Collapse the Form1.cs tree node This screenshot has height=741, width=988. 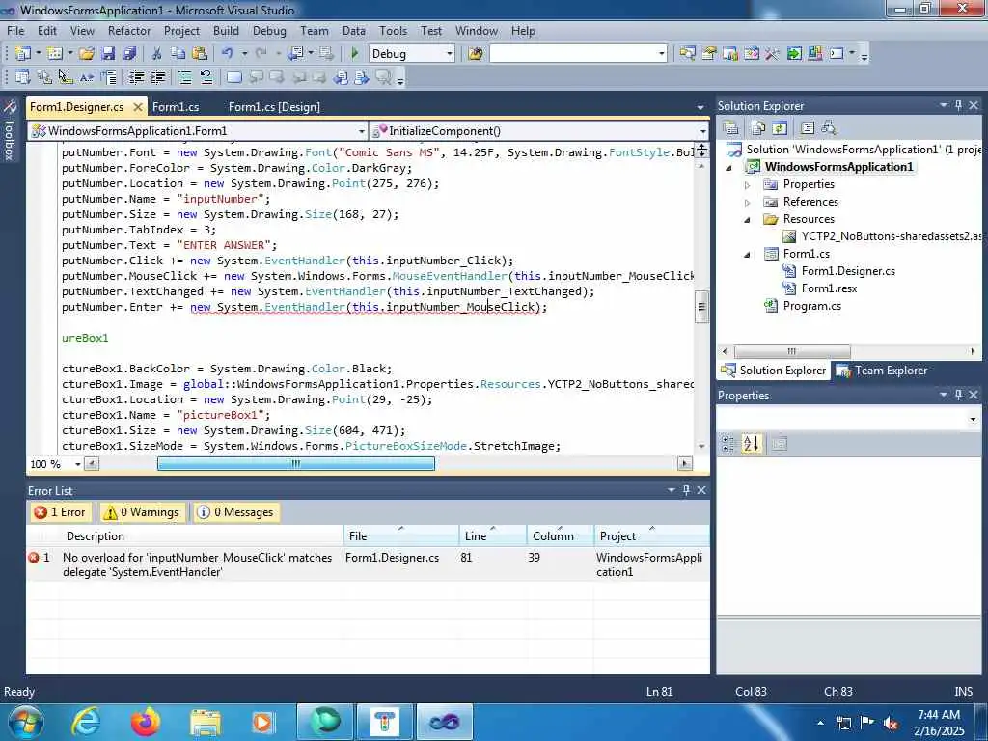(x=748, y=255)
